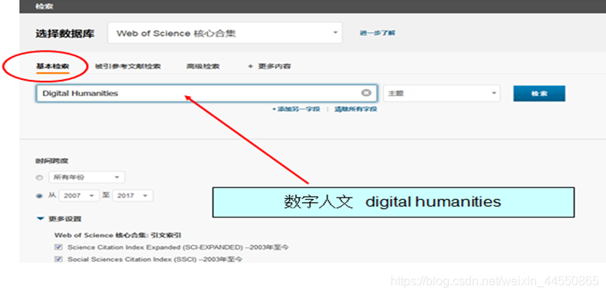Click the 添加另一字段 link
The image size is (606, 295).
[296, 109]
